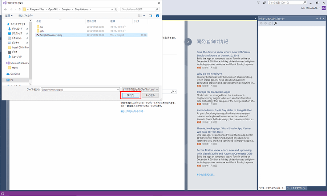The image size is (327, 196).
Task: Open the notifications flag icon in Visual Studio
Action: click(x=258, y=3)
